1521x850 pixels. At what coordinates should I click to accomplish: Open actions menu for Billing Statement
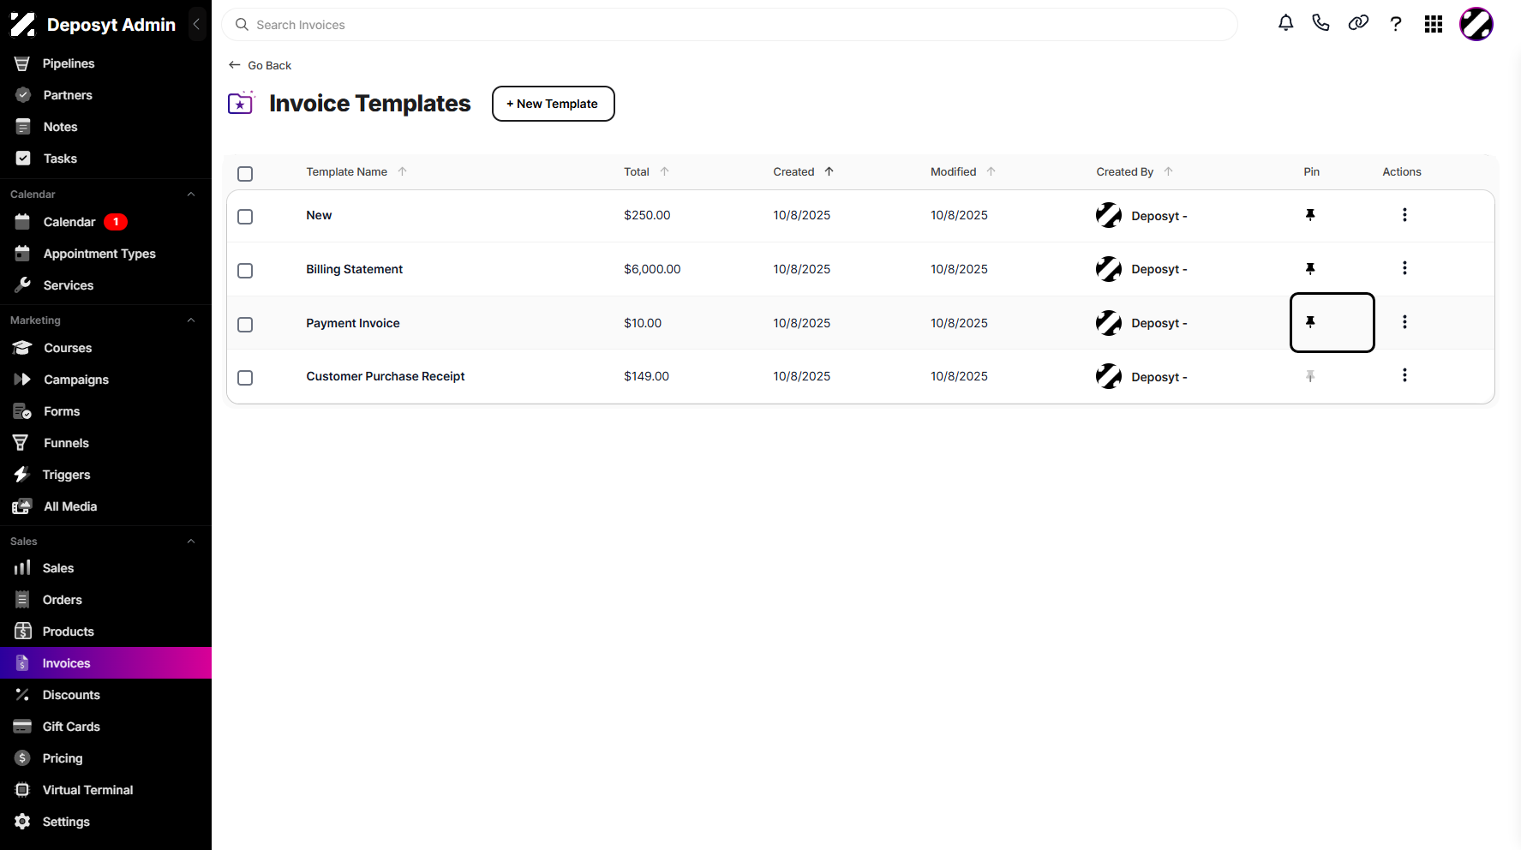point(1404,268)
